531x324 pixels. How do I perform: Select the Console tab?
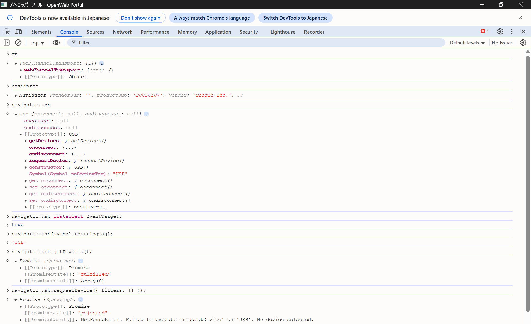point(69,32)
